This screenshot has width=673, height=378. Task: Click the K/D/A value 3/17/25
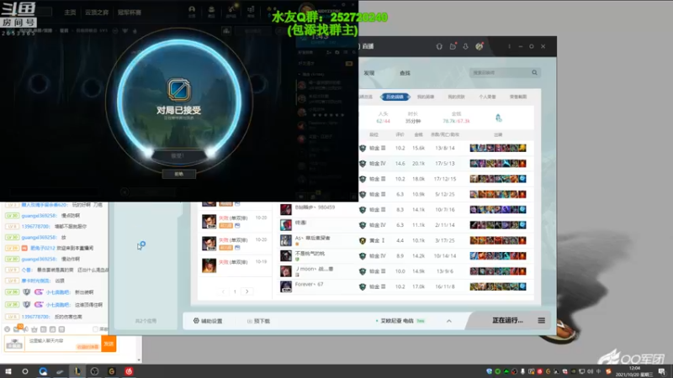pyautogui.click(x=445, y=240)
